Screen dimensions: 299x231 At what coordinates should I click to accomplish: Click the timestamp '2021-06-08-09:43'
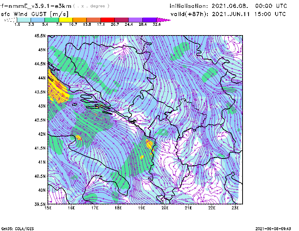point(273,229)
